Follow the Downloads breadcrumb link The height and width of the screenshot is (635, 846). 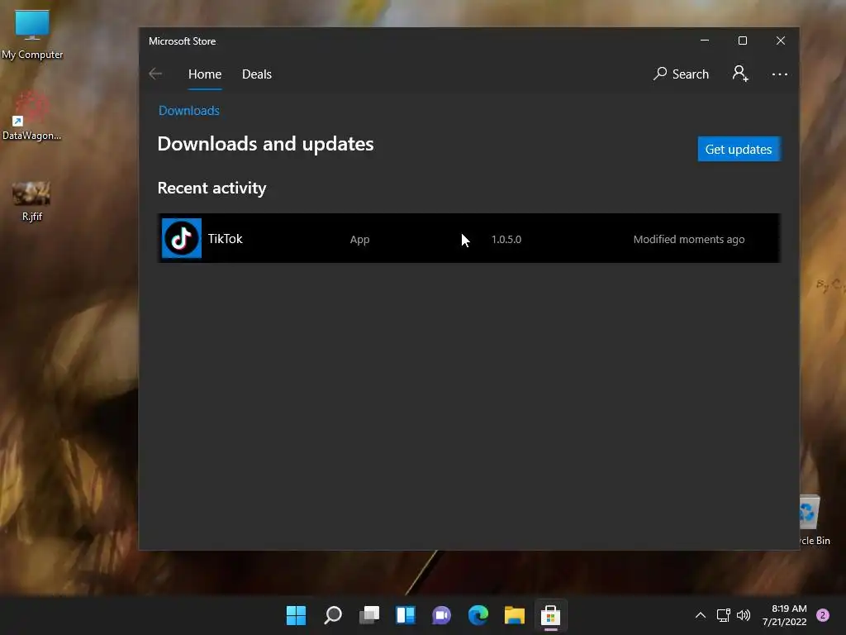(x=189, y=110)
